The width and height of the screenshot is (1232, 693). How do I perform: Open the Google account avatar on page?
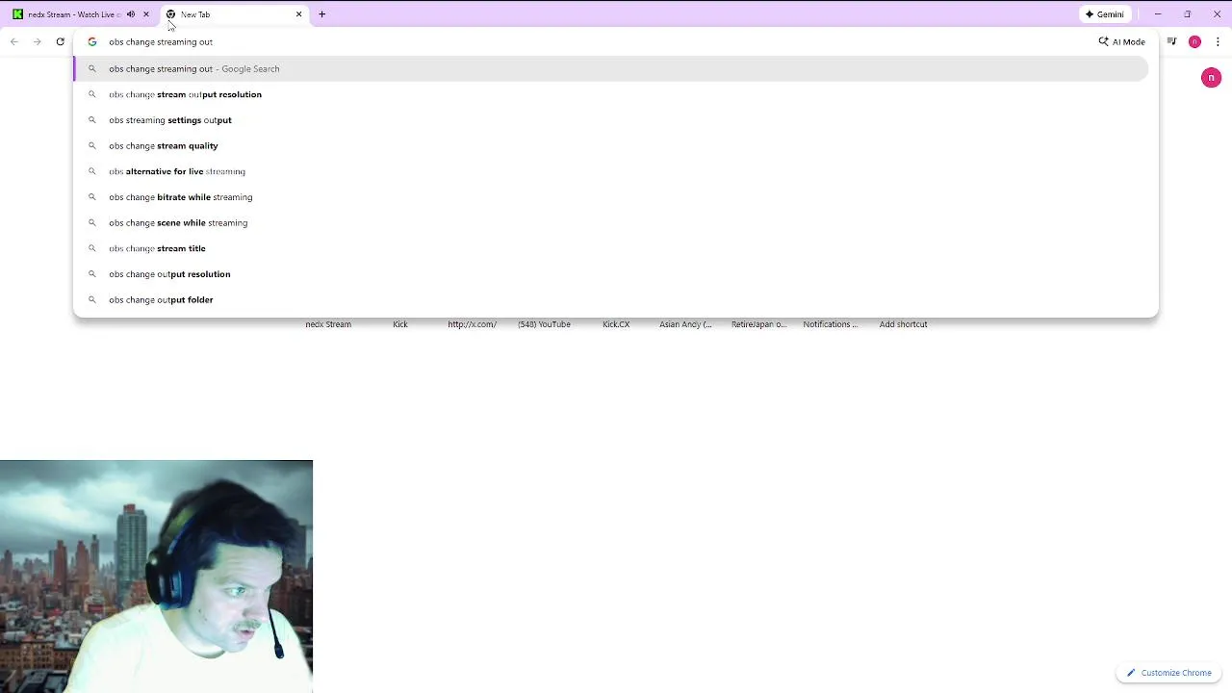tap(1211, 78)
